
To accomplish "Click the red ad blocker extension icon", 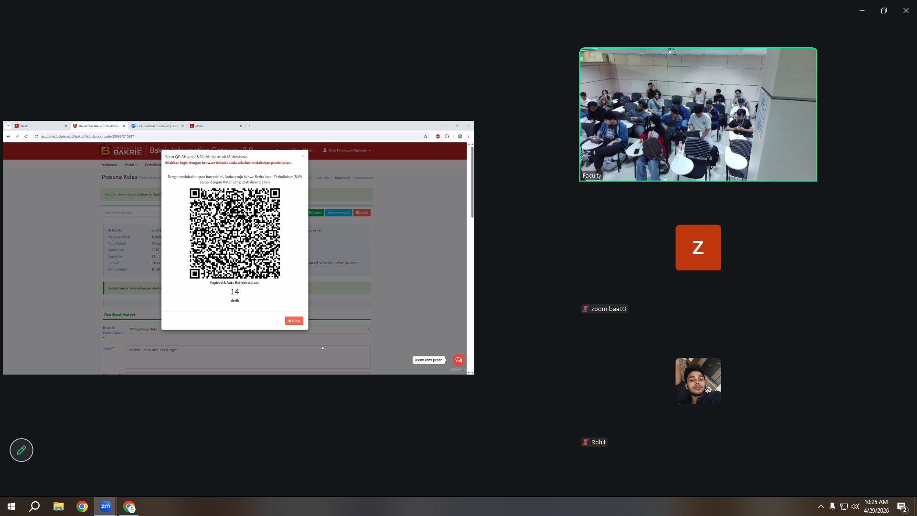I will tap(438, 137).
